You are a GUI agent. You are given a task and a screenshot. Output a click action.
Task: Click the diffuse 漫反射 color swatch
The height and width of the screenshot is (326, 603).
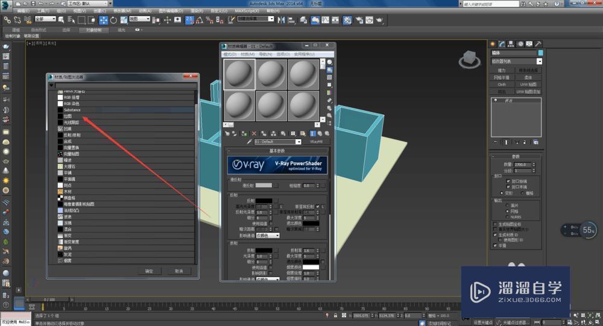pyautogui.click(x=264, y=186)
